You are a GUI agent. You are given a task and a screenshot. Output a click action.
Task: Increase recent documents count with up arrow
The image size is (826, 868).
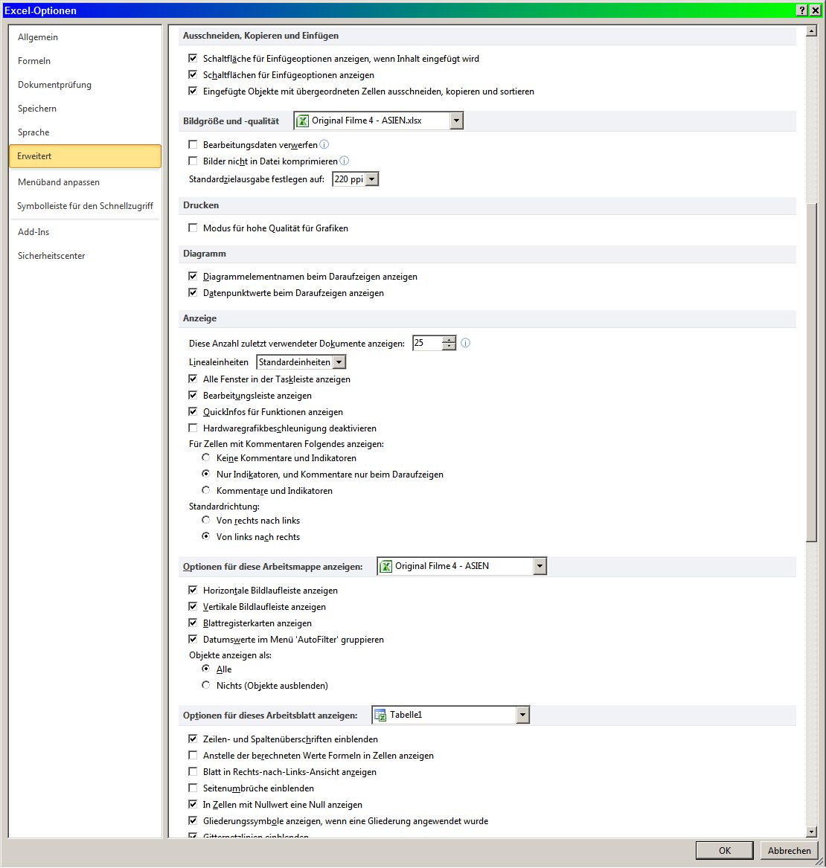(x=449, y=339)
